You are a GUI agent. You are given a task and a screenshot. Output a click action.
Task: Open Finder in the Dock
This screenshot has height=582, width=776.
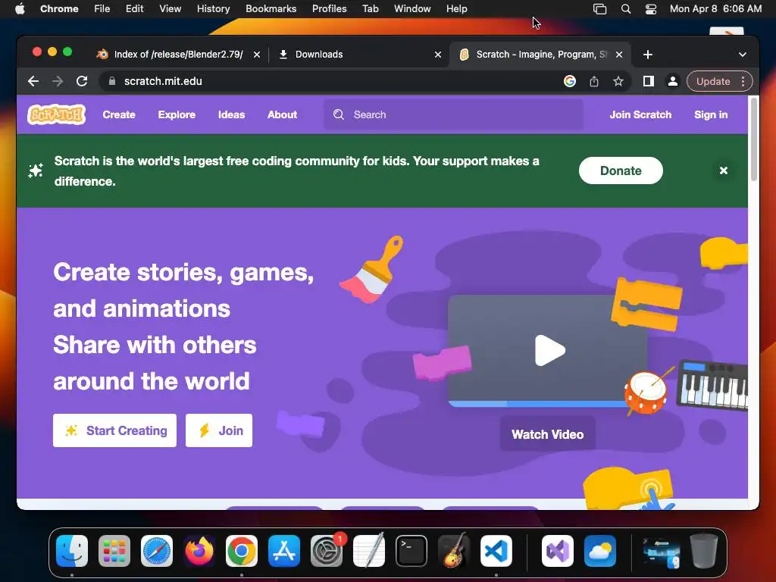pyautogui.click(x=72, y=551)
